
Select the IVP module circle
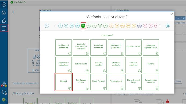tap(89, 26)
